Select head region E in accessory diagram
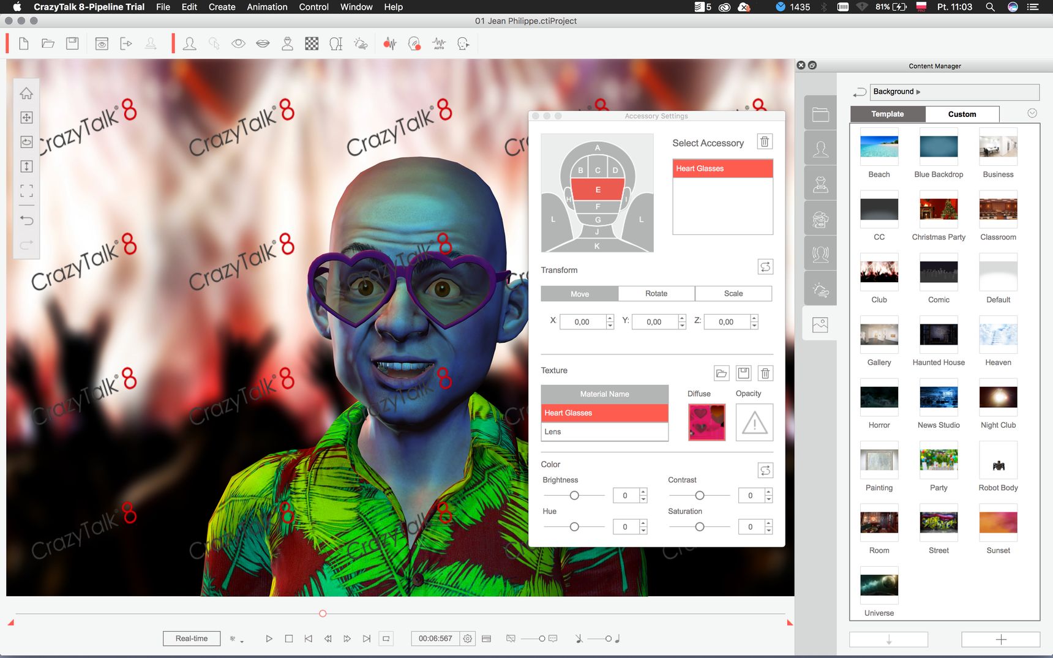 598,189
